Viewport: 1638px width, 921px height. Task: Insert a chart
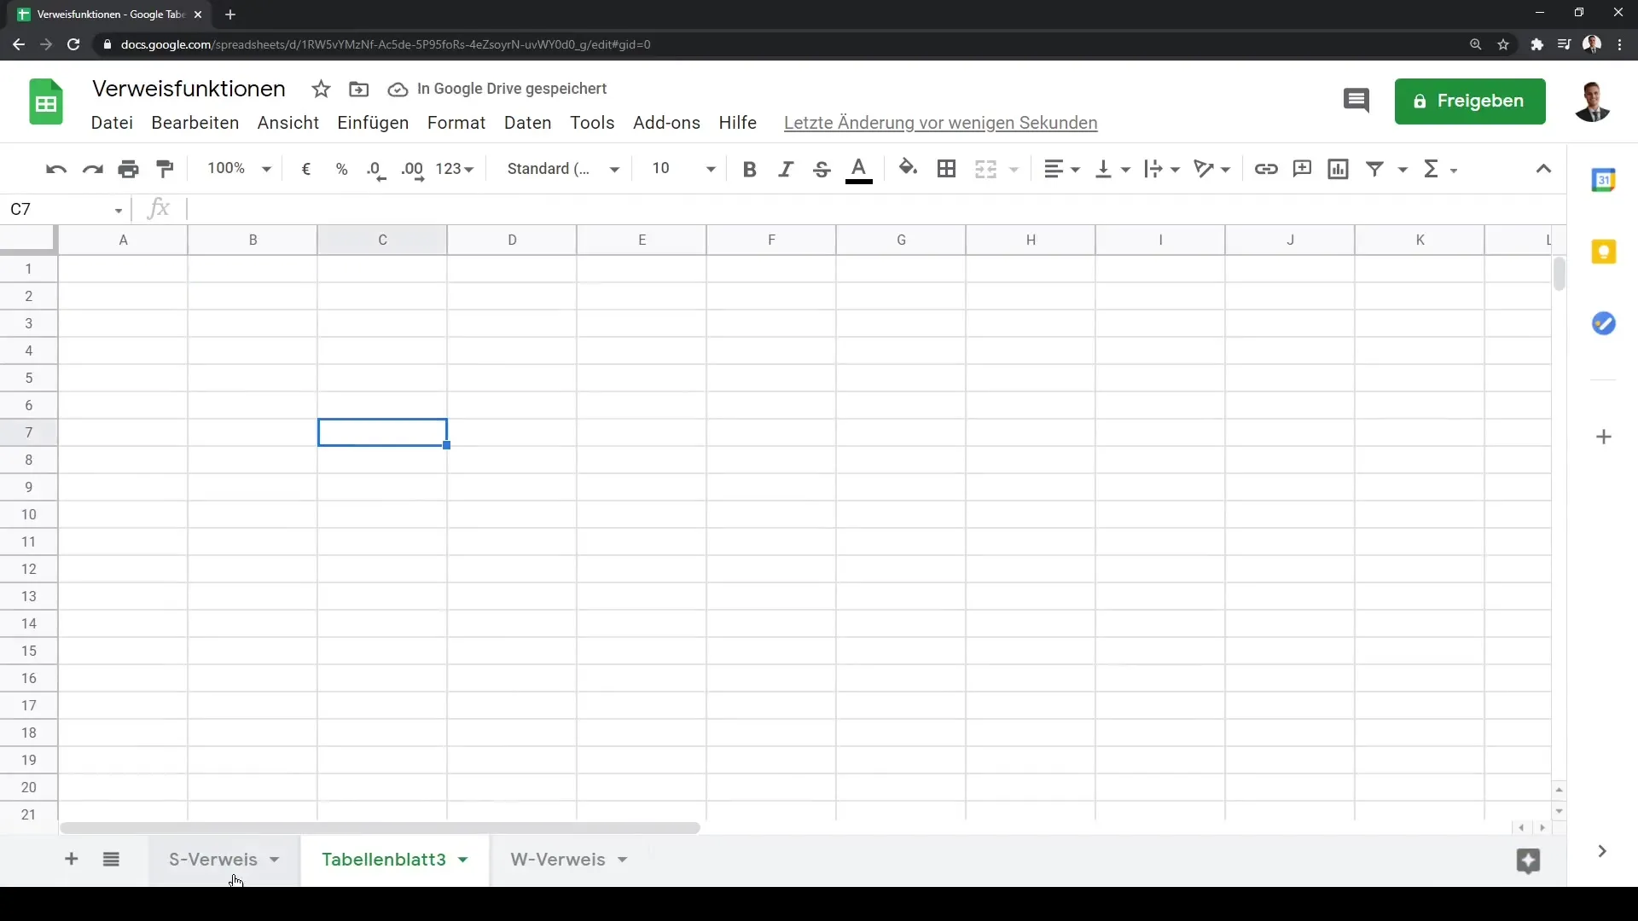1339,169
